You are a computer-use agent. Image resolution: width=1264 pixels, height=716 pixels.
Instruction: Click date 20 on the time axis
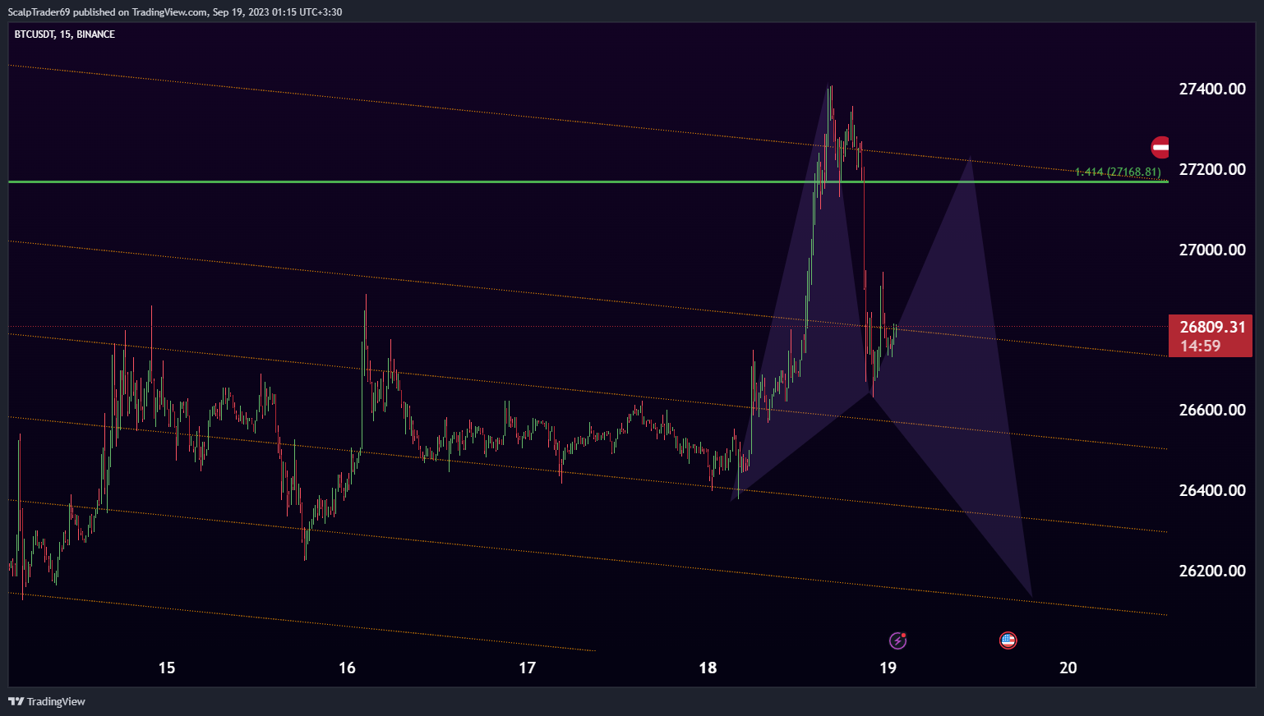pyautogui.click(x=1068, y=668)
